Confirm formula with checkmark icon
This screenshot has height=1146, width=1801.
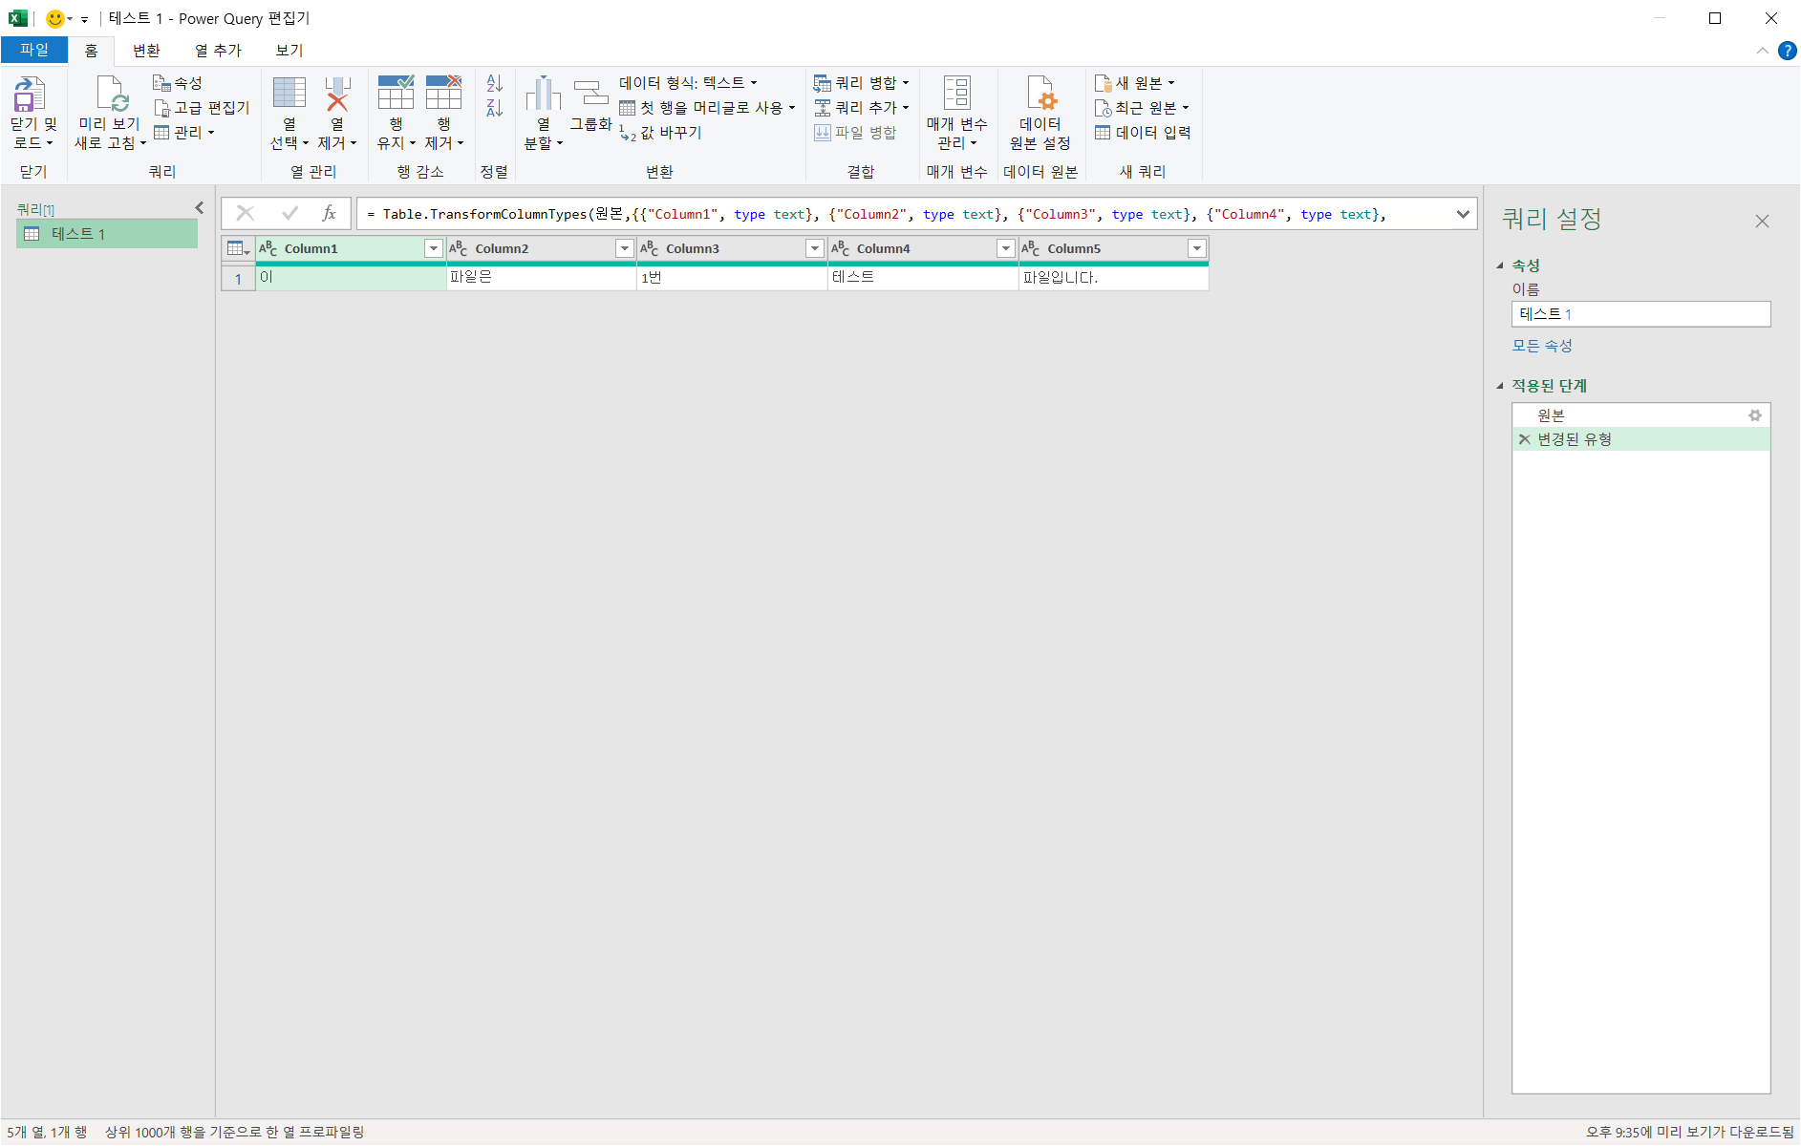pos(290,213)
